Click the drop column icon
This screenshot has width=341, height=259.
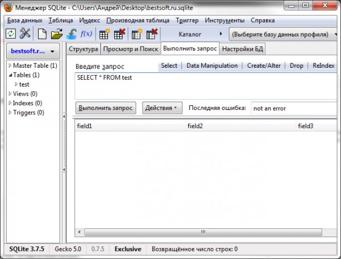152,34
